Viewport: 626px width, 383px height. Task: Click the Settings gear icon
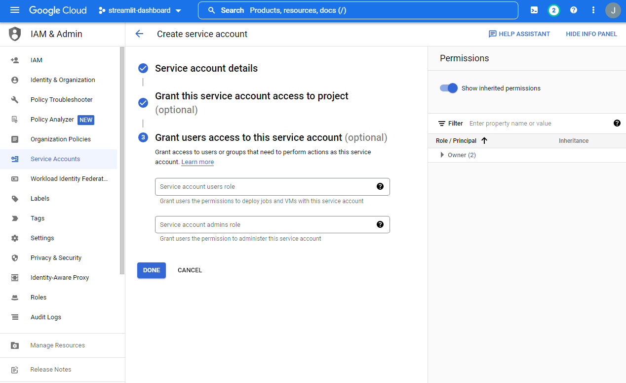[15, 238]
